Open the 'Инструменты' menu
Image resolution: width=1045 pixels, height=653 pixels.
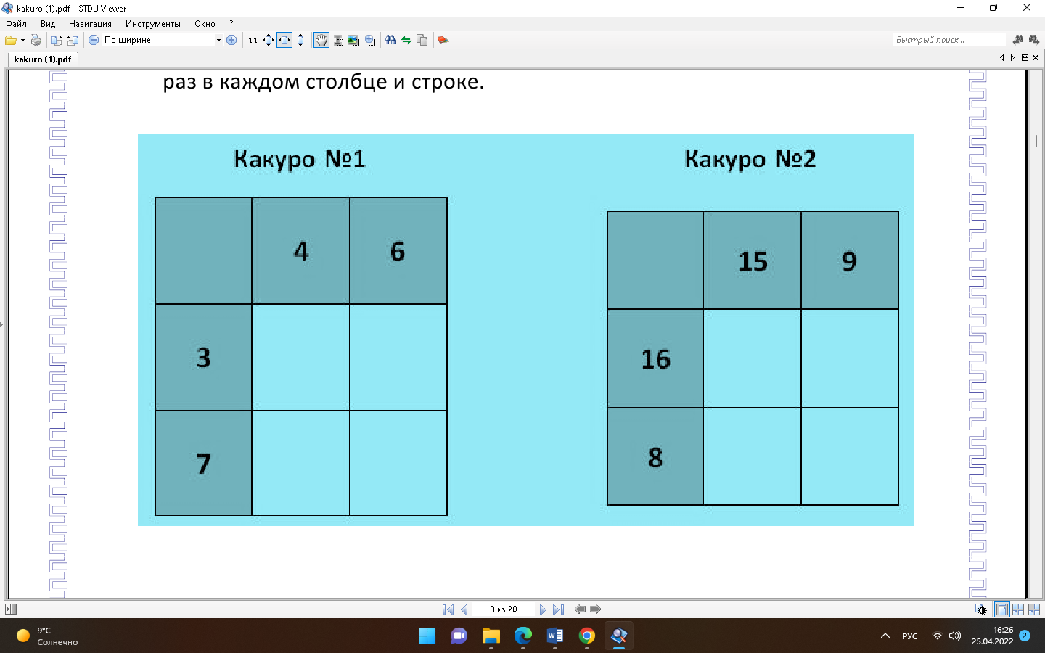(152, 24)
